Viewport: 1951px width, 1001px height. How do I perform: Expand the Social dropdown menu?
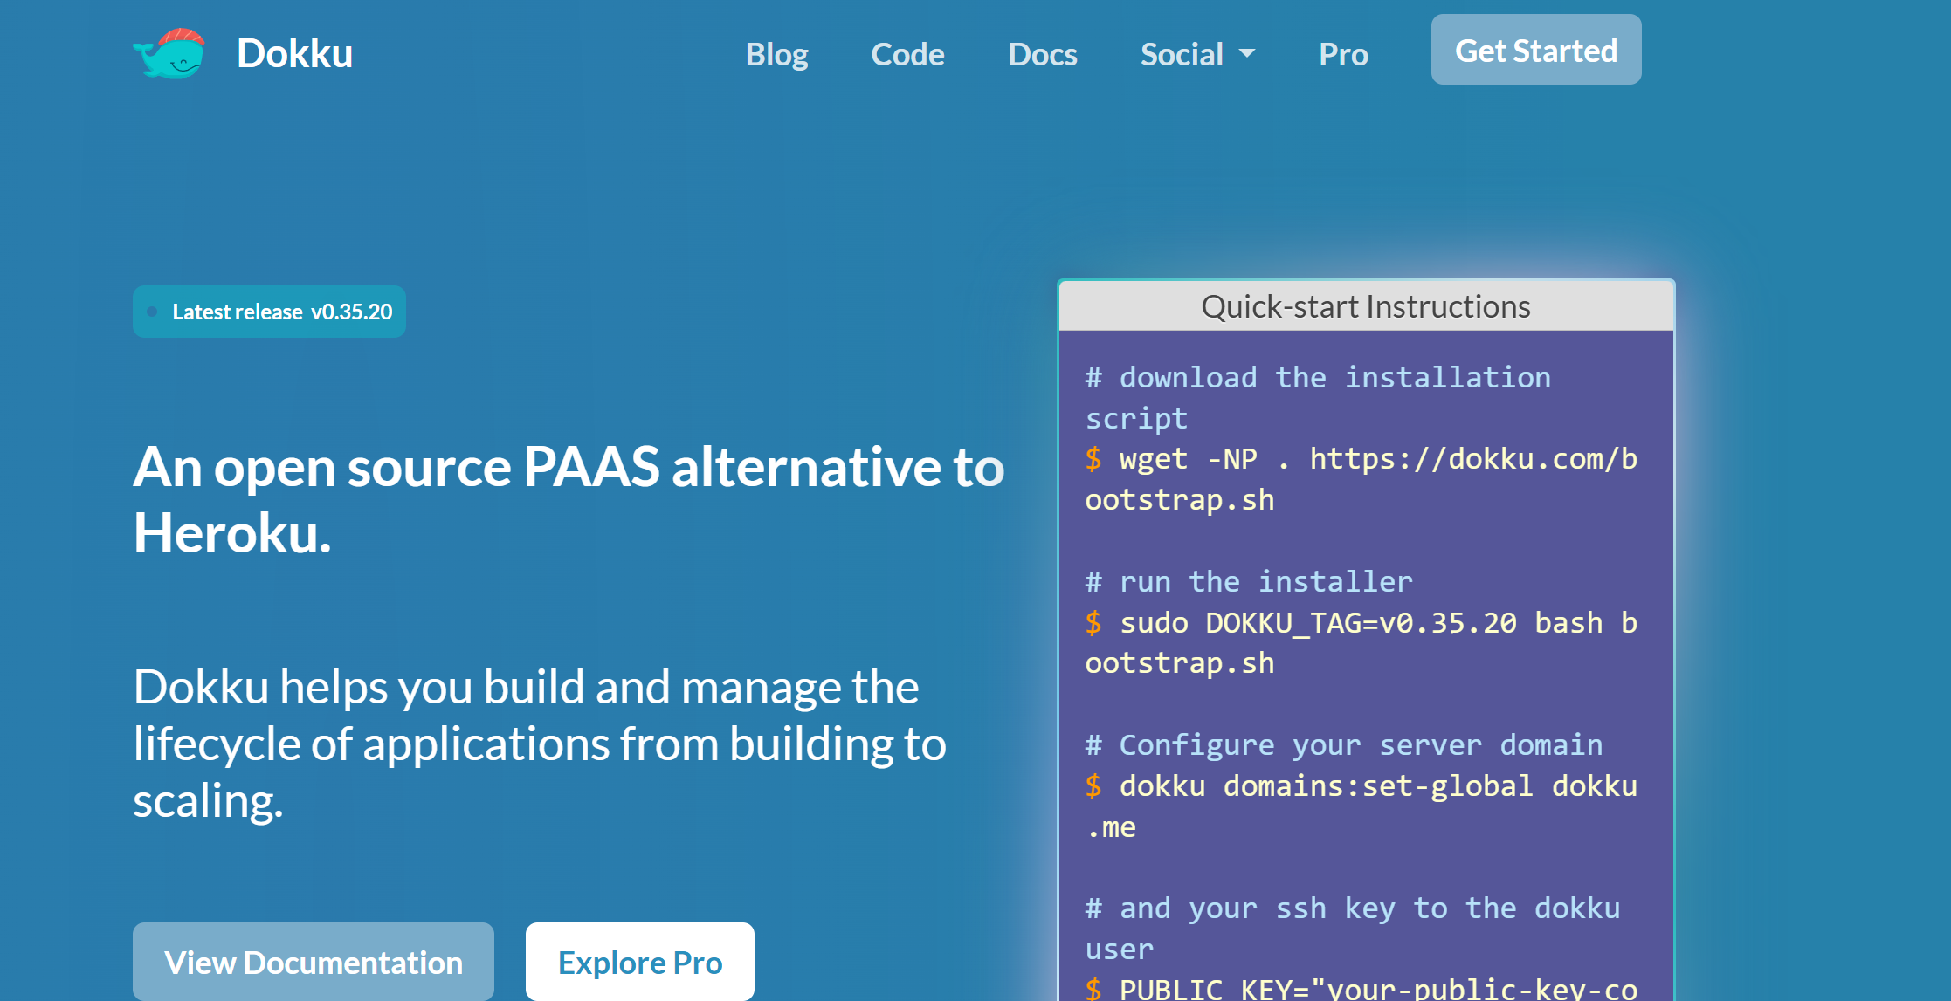tap(1197, 54)
